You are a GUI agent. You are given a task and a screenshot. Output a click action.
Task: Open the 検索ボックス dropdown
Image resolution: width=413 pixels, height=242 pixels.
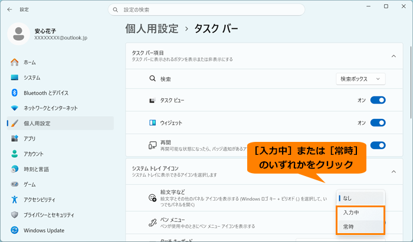pos(360,79)
